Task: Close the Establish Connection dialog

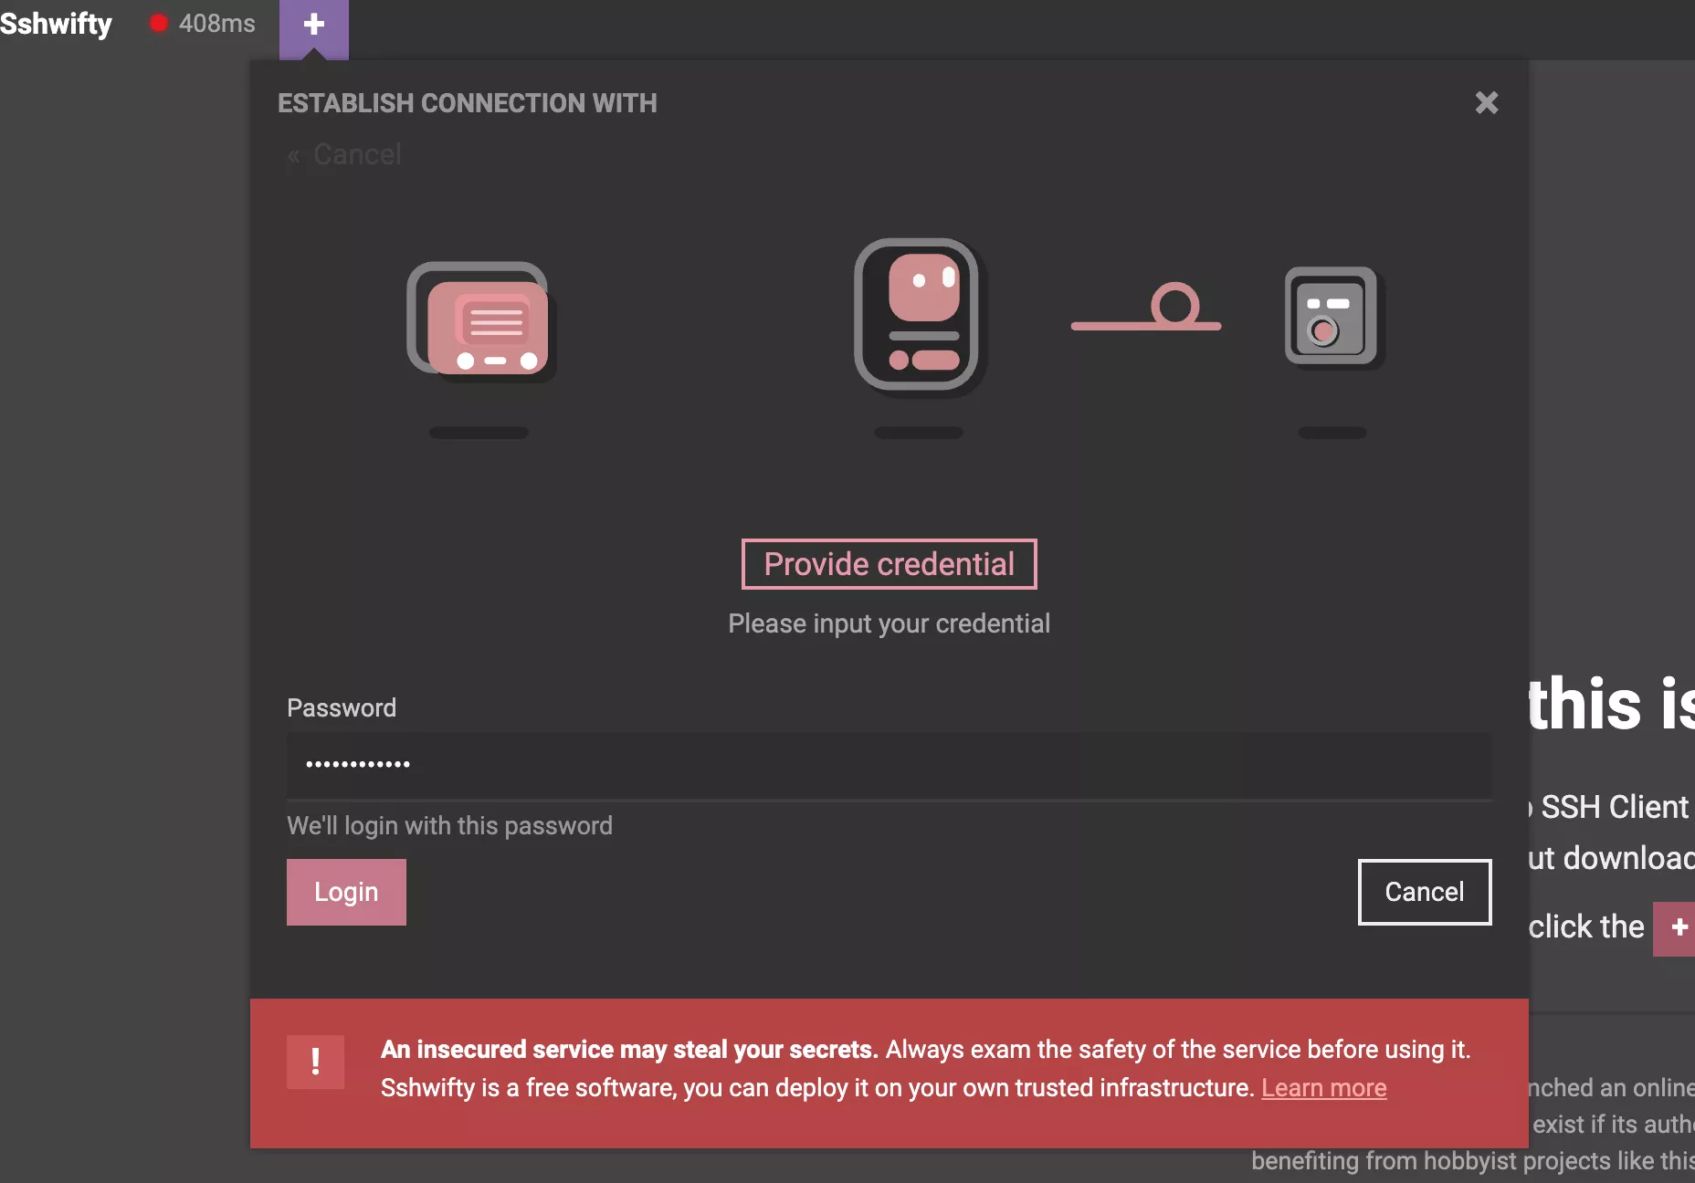Action: coord(1487,102)
